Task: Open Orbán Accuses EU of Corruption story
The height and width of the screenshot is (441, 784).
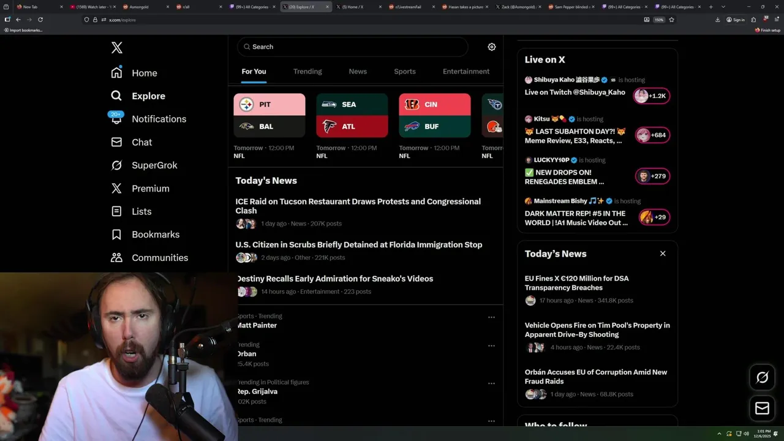Action: click(x=596, y=377)
